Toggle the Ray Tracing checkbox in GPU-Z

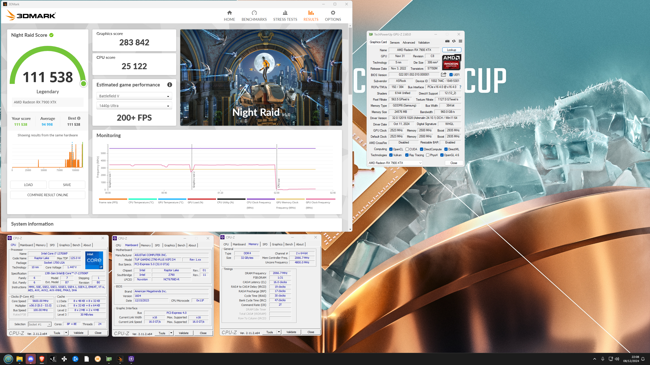click(407, 155)
